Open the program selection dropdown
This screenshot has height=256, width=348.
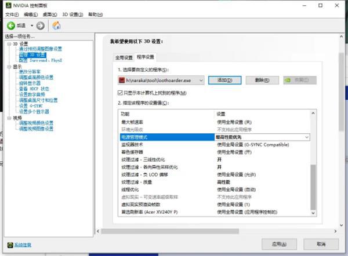point(201,81)
